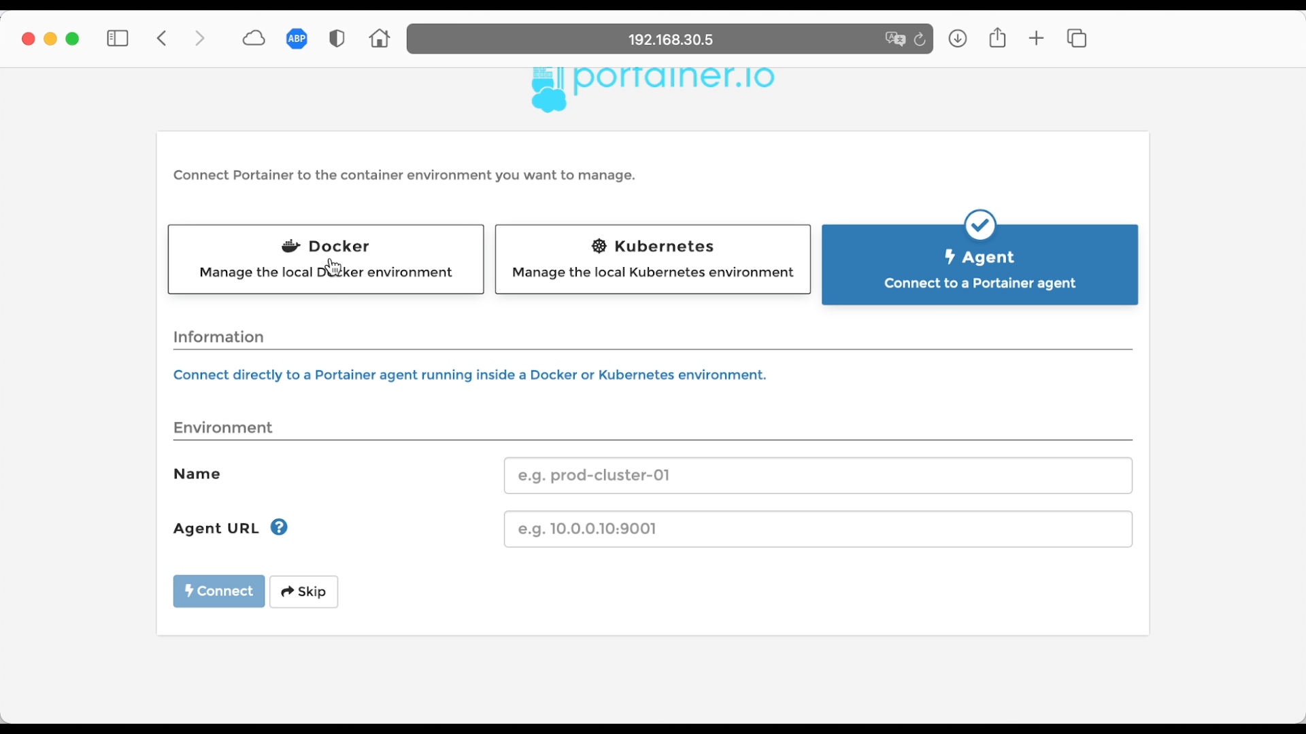Open the ABP Adblock Plus extension
The height and width of the screenshot is (734, 1306).
click(x=297, y=39)
